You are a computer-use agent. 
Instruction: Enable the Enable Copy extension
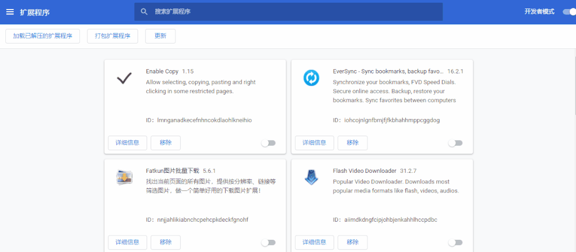pos(268,143)
